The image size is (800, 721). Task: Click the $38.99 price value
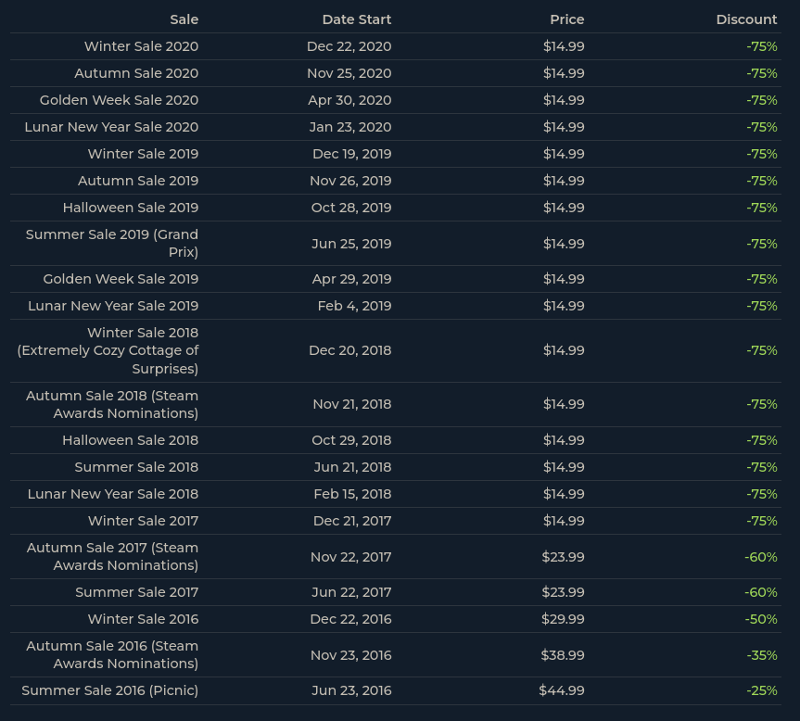point(563,655)
